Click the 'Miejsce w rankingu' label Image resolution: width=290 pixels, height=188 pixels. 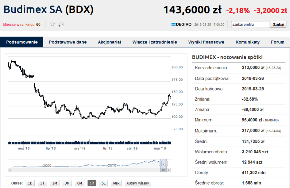[19, 25]
